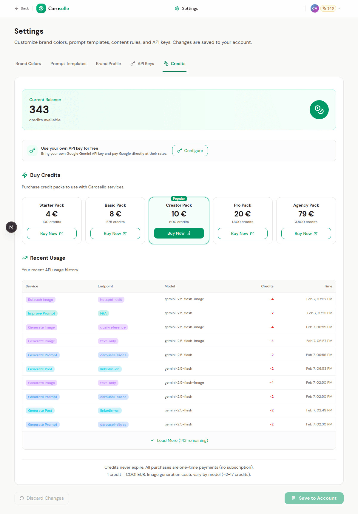Click Save to Account button

pos(314,498)
